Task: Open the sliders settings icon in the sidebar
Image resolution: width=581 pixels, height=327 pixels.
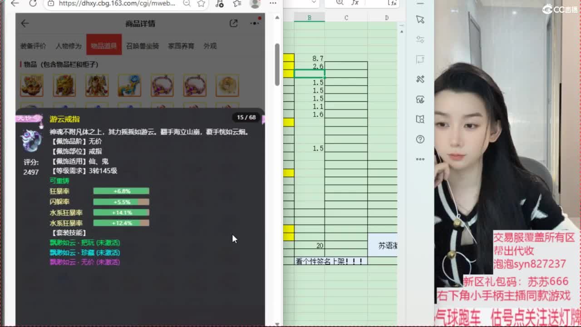Action: coord(420,40)
